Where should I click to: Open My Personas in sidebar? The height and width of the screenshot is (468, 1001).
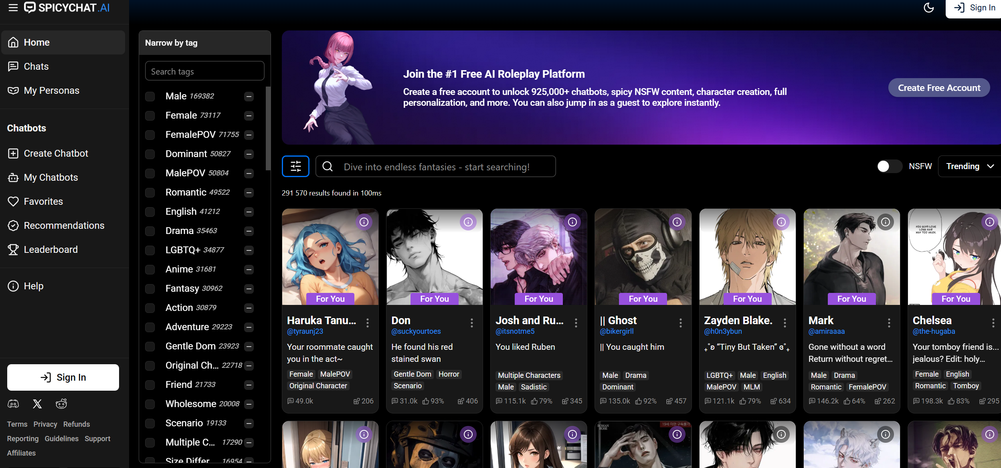(x=63, y=91)
